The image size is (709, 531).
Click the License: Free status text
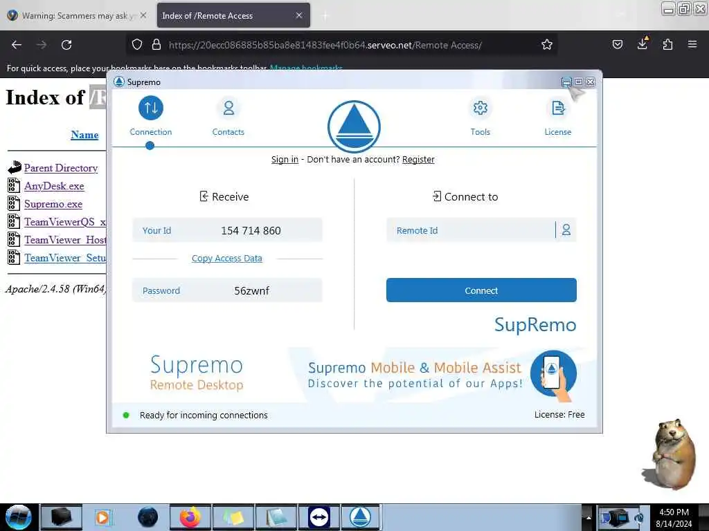click(559, 415)
